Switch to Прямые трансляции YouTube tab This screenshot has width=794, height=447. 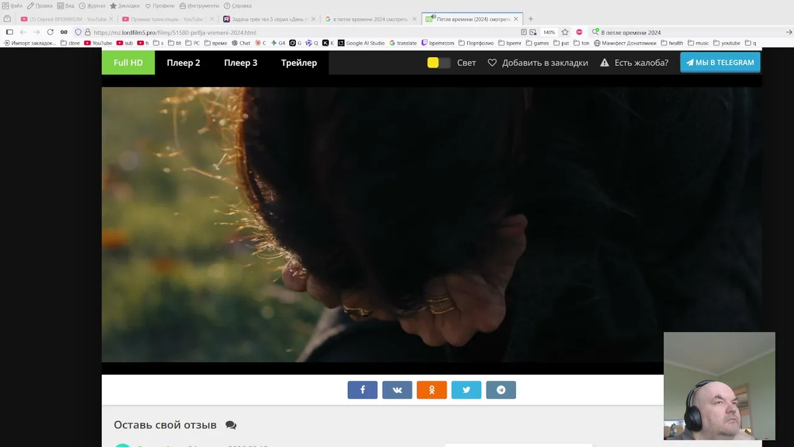pos(167,19)
